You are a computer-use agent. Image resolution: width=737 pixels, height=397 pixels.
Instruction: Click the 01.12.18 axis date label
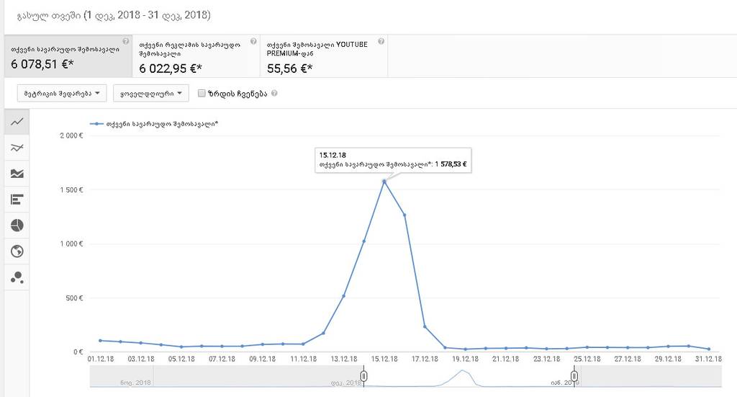(x=101, y=359)
